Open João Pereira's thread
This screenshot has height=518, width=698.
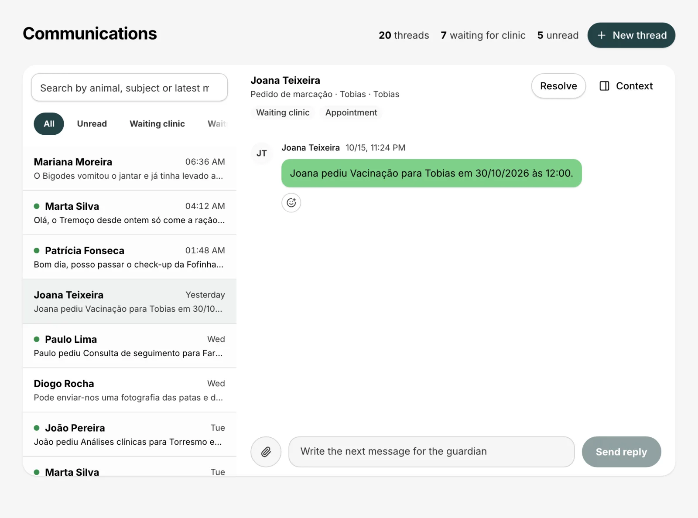click(130, 435)
